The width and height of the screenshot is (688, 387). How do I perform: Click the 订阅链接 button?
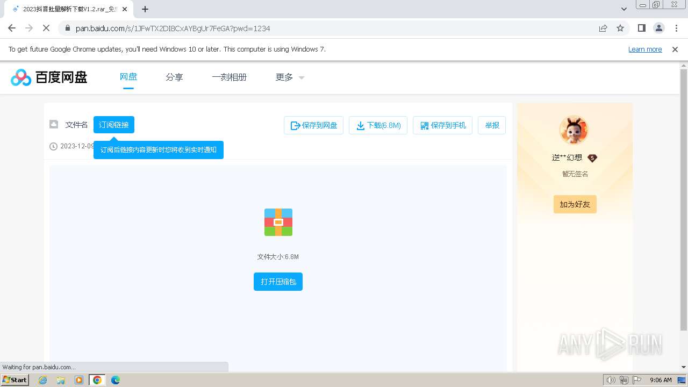(114, 125)
